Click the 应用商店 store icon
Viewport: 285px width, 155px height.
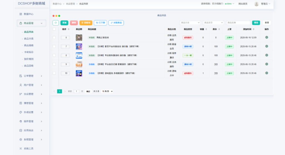[x=21, y=130]
